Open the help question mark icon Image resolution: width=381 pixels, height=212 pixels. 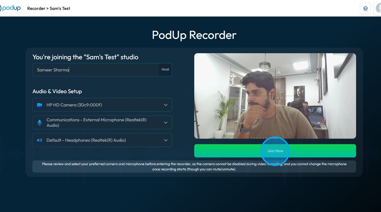point(365,9)
